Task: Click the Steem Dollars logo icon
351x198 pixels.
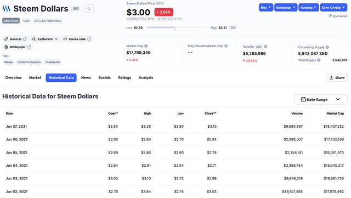Action: [x=6, y=9]
